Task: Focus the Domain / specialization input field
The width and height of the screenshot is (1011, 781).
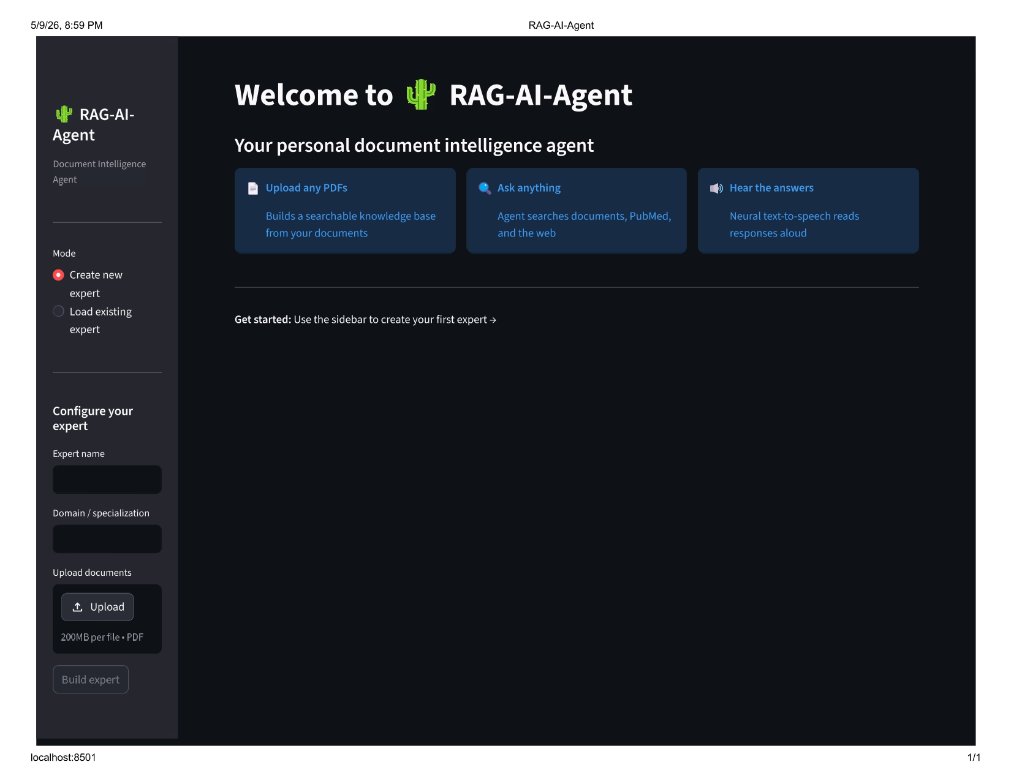Action: [x=107, y=539]
